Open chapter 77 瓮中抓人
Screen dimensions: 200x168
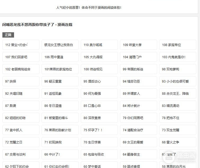21,130
